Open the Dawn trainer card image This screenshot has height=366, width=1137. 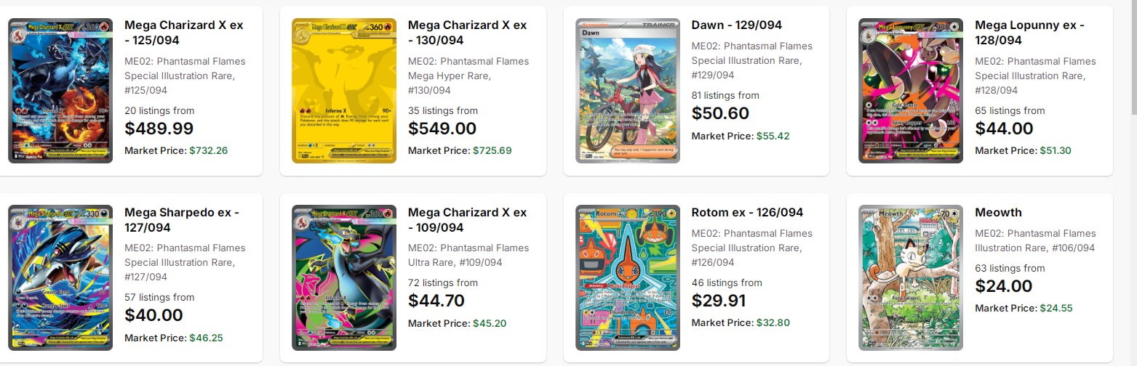point(627,91)
